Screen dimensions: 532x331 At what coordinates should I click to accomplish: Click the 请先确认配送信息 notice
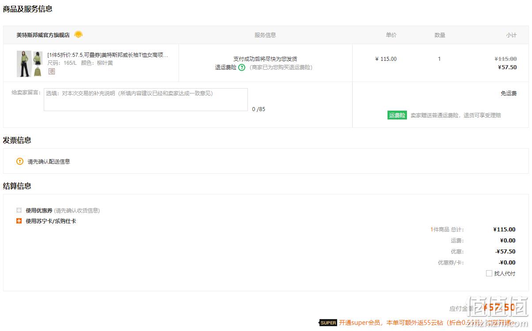tap(49, 161)
